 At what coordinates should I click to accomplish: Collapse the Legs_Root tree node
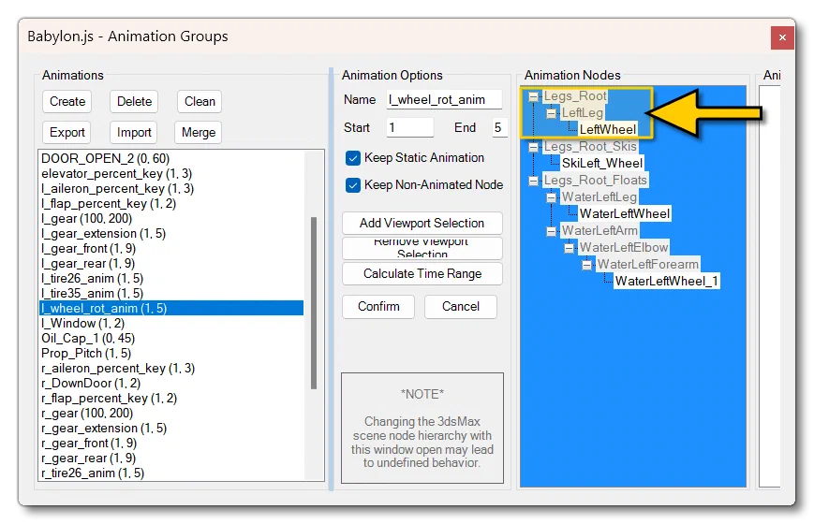tap(533, 96)
